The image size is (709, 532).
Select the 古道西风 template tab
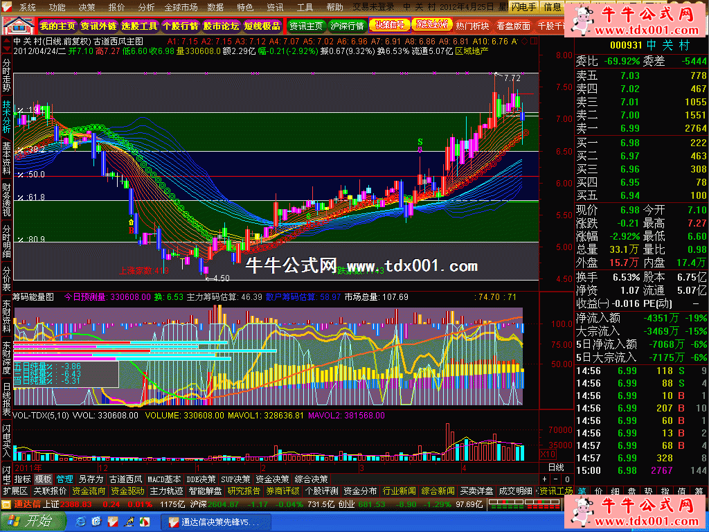(x=126, y=479)
